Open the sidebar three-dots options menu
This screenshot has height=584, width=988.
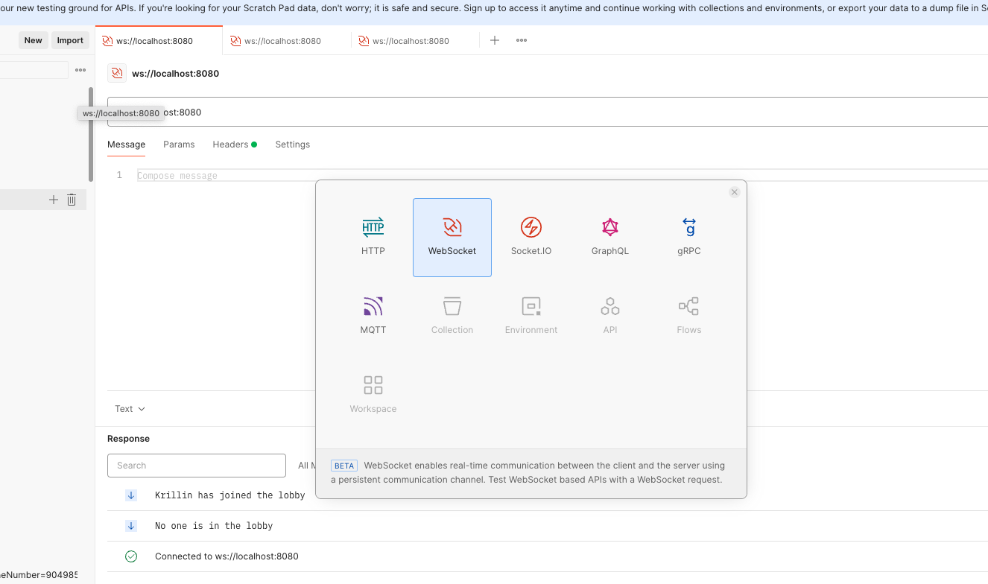pyautogui.click(x=80, y=70)
